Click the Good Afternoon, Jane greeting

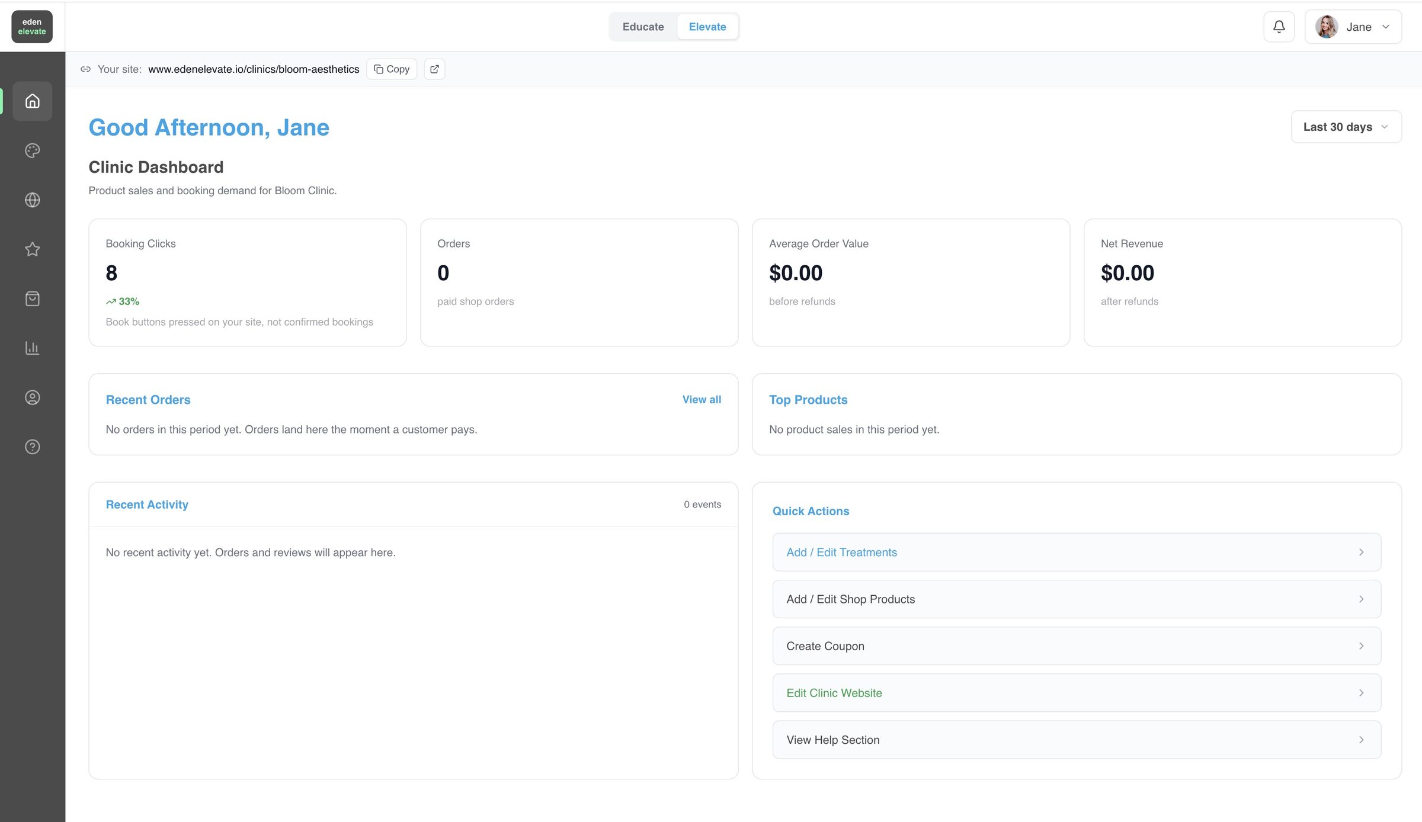[209, 127]
